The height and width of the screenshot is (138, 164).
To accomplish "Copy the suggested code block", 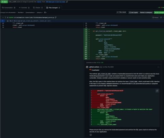I will pyautogui.click(x=157, y=91).
